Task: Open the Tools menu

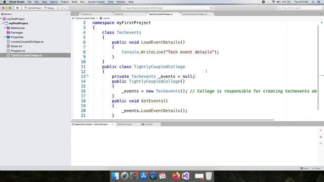Action: 110,2
